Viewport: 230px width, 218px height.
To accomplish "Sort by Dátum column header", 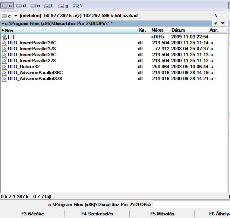I will (x=189, y=30).
